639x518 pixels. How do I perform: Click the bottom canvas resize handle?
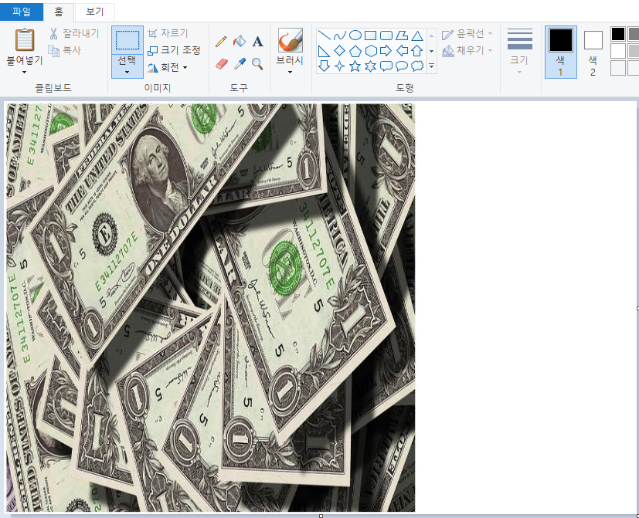(x=321, y=516)
